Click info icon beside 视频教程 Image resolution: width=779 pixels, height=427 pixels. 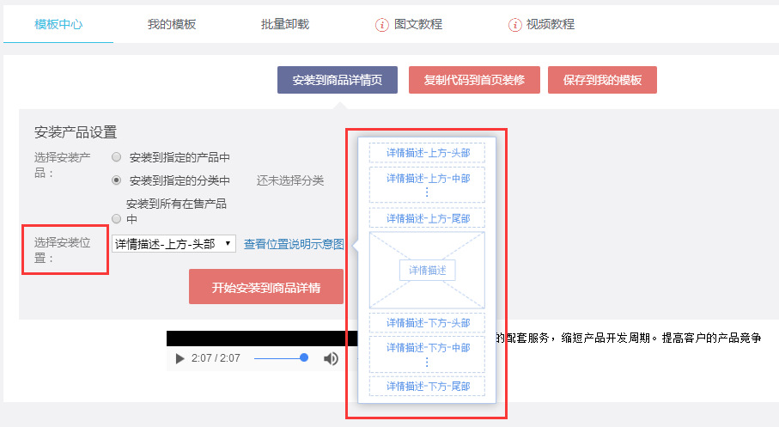click(x=514, y=25)
